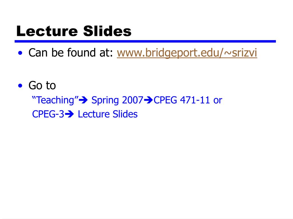
Task: Click the arrow icon after CPEG-3
Action: [x=70, y=114]
